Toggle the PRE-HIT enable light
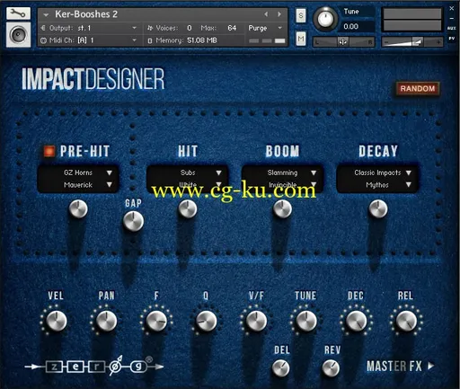 (49, 151)
